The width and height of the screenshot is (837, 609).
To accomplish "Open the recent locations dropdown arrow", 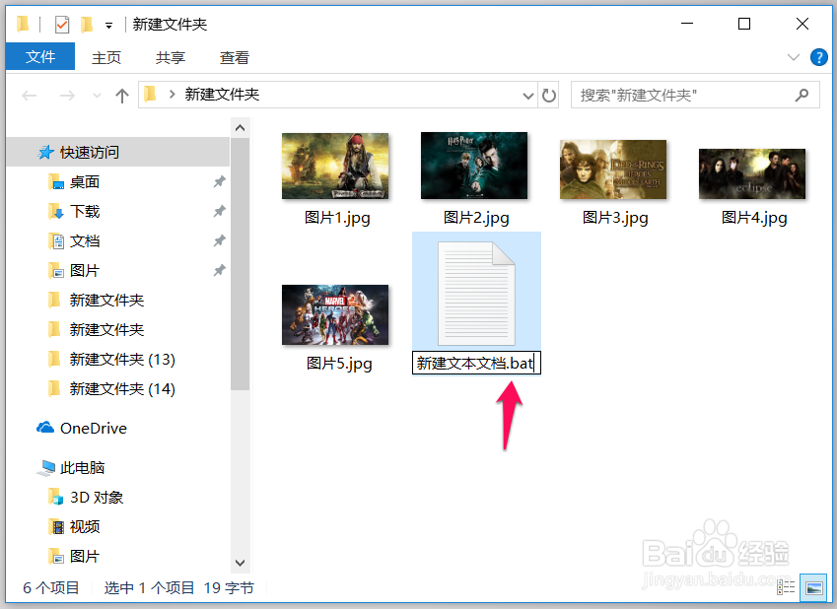I will [x=97, y=96].
